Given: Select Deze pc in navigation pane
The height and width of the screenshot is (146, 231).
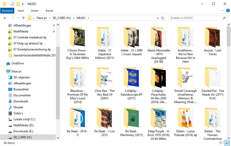Looking at the screenshot, I should 16,71.
